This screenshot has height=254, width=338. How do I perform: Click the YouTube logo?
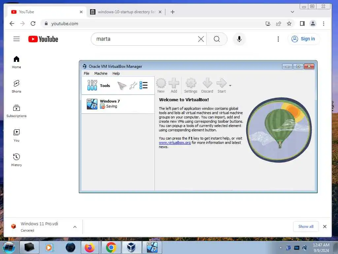point(43,39)
